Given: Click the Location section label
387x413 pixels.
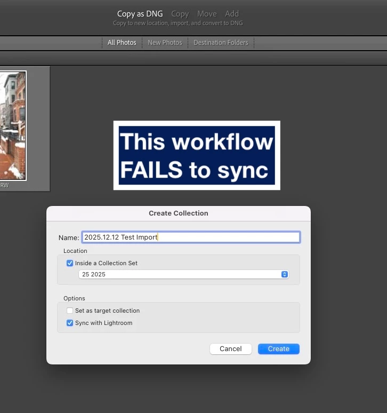Looking at the screenshot, I should click(75, 251).
